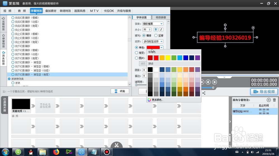
Task: Pick the black preset color swatch
Action: point(150,69)
